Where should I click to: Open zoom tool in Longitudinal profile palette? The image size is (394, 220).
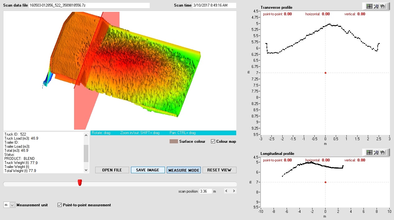point(376,152)
